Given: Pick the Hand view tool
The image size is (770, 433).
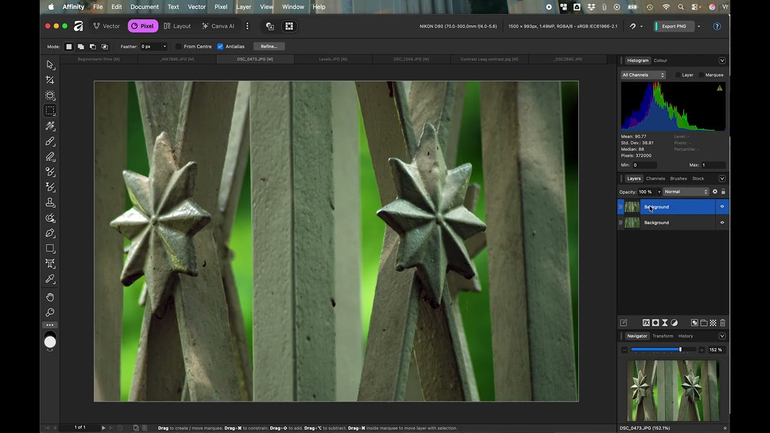Looking at the screenshot, I should [50, 297].
